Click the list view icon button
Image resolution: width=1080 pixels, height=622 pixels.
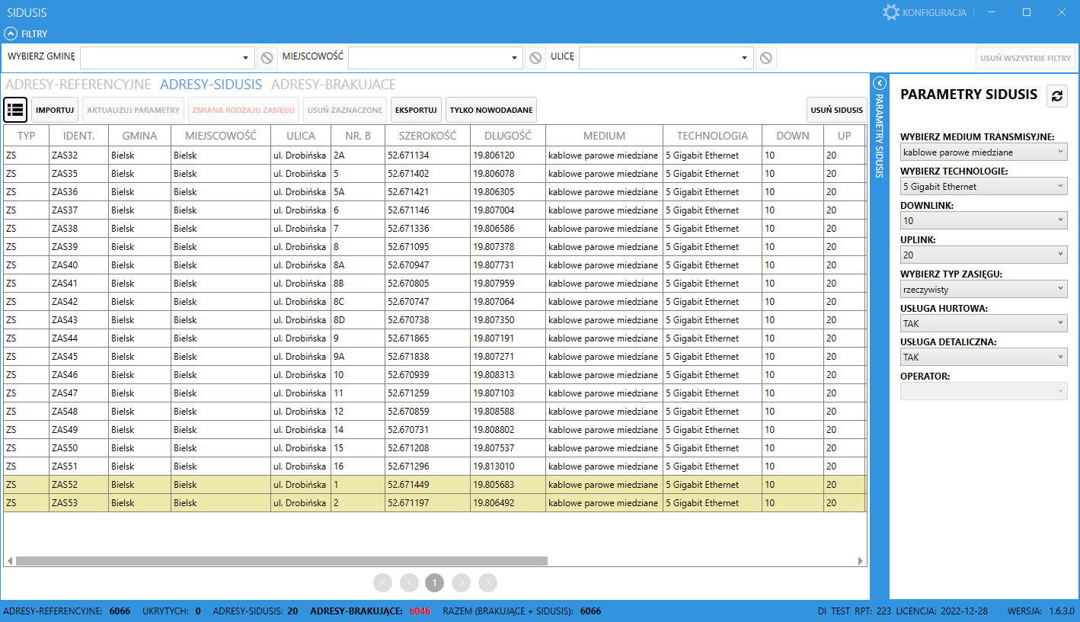pyautogui.click(x=15, y=110)
